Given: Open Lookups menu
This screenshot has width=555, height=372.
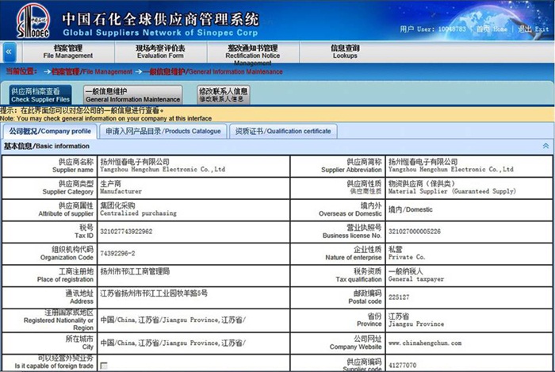Looking at the screenshot, I should [x=345, y=52].
